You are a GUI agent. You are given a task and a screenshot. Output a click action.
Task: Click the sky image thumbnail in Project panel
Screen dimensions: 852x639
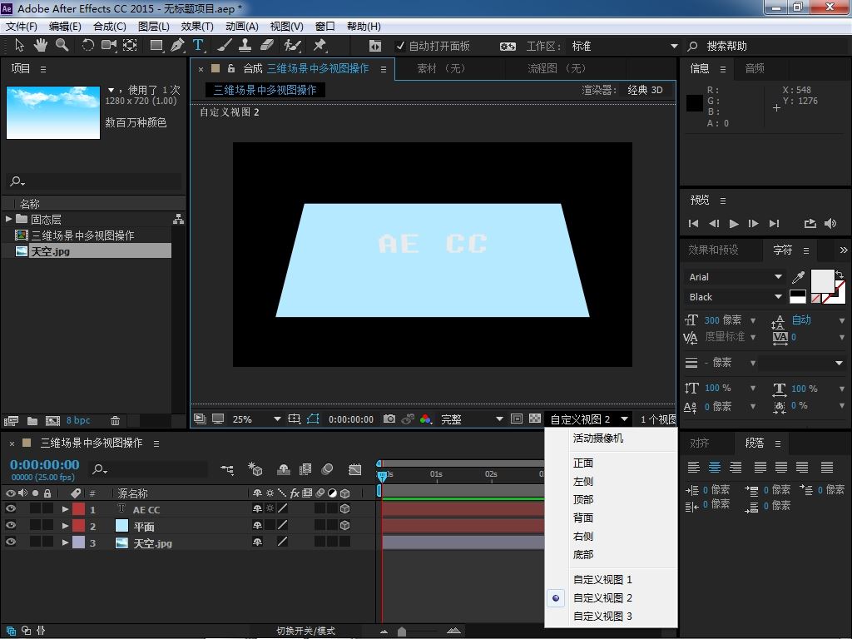(53, 112)
